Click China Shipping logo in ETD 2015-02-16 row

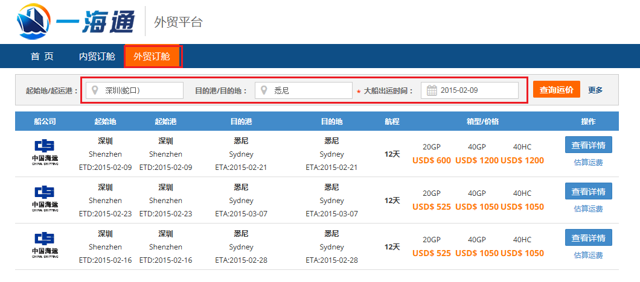pyautogui.click(x=45, y=245)
